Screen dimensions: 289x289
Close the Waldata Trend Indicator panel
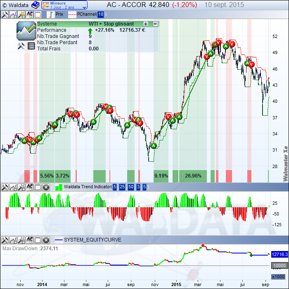pyautogui.click(x=46, y=187)
